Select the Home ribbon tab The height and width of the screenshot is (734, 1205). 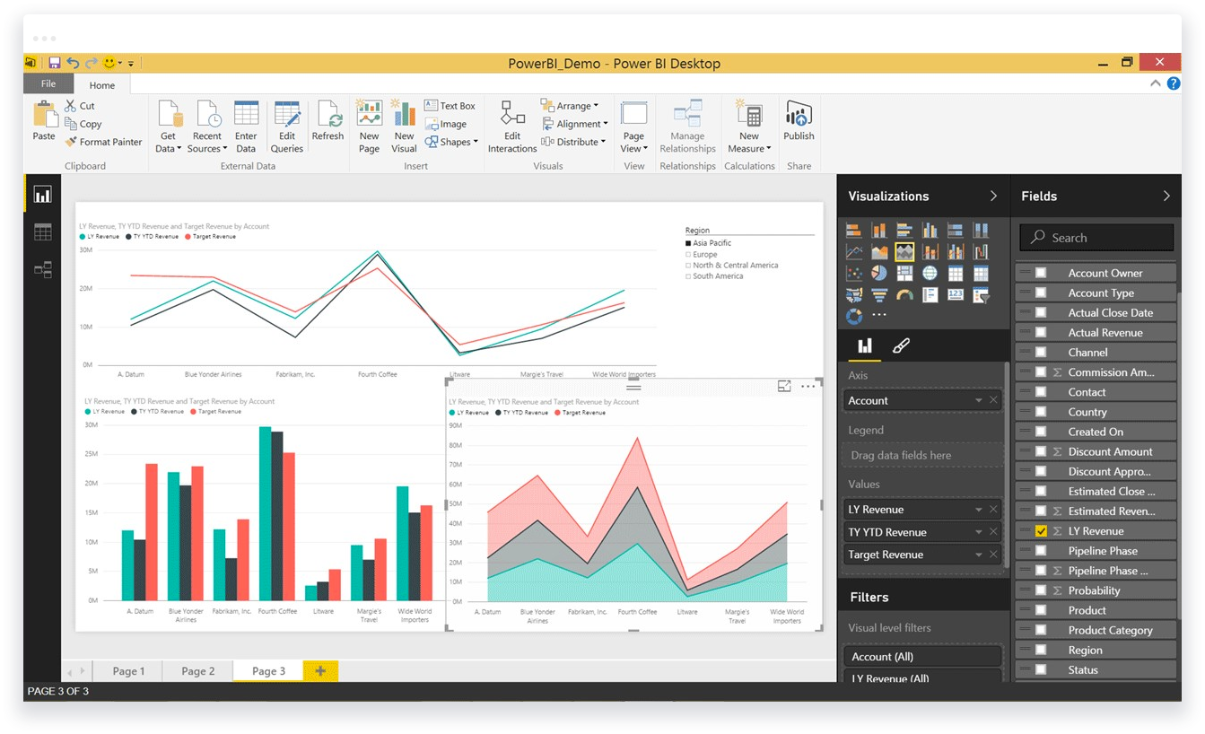tap(102, 85)
